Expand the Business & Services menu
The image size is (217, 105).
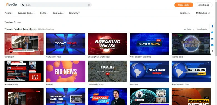[x=27, y=13]
